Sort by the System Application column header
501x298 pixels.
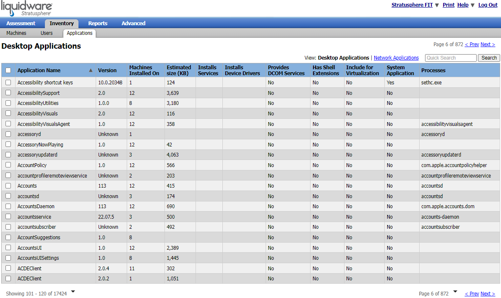[400, 71]
